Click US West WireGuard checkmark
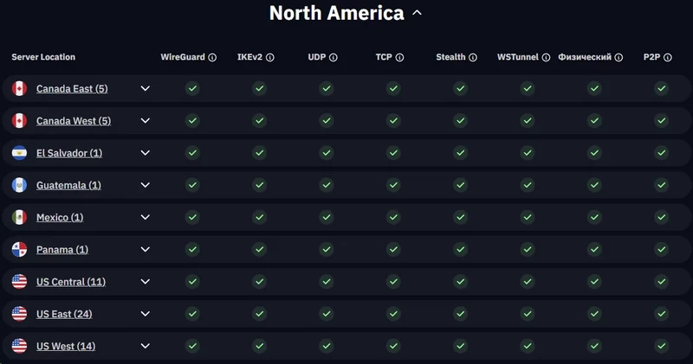The width and height of the screenshot is (693, 364). coord(192,347)
